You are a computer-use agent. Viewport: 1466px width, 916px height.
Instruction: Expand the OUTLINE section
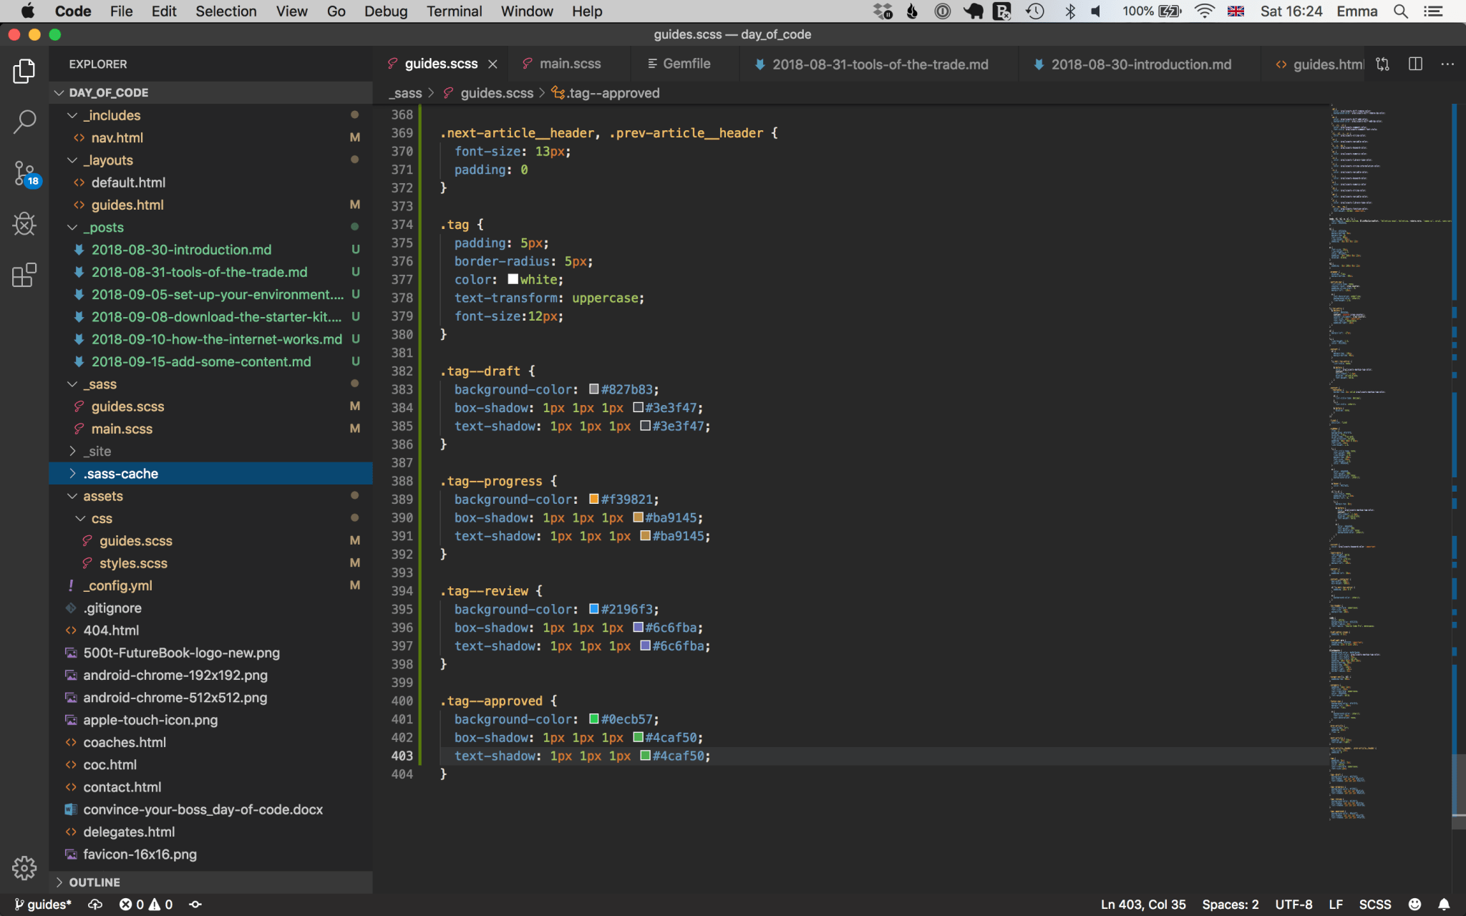coord(94,882)
